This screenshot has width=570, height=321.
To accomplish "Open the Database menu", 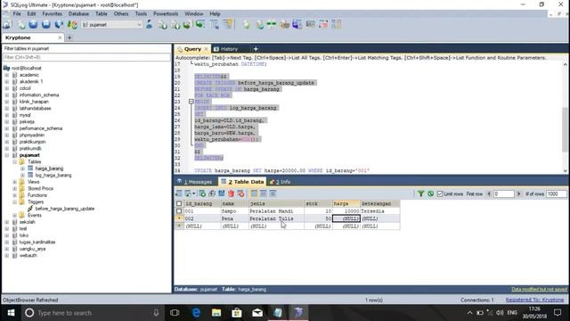I will pos(78,14).
